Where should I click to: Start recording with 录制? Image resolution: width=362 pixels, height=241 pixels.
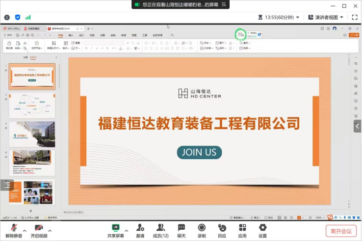(202, 231)
